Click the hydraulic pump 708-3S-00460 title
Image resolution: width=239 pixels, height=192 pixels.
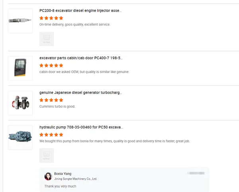[81, 127]
